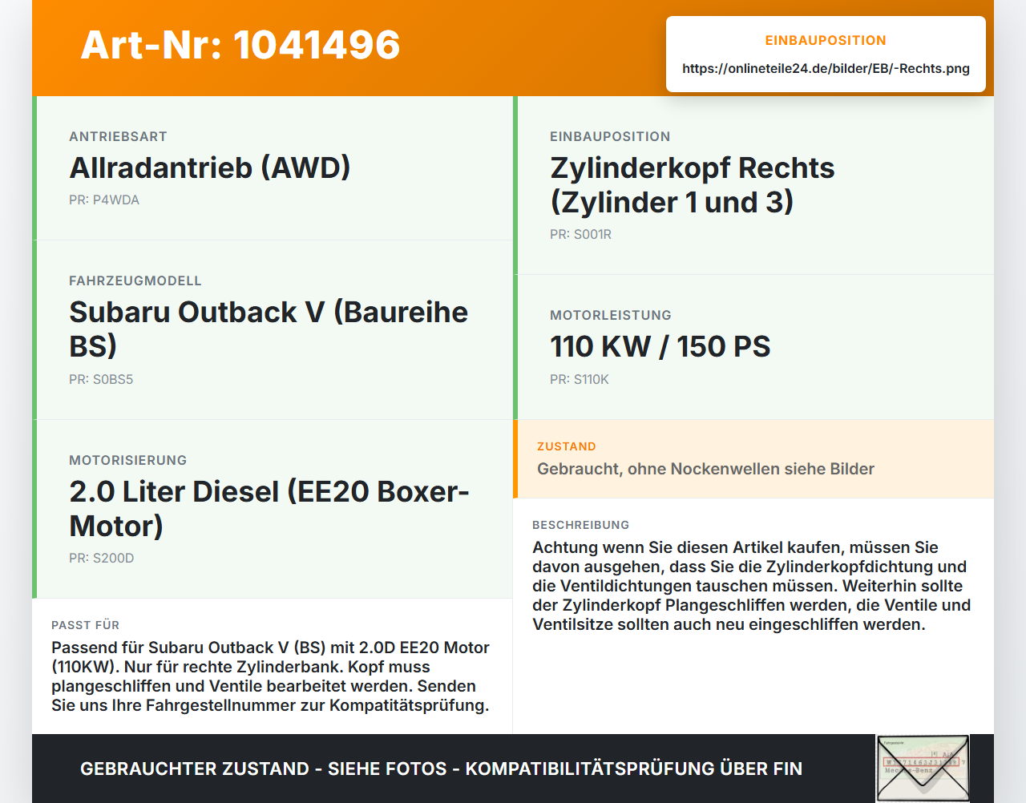The height and width of the screenshot is (803, 1026).
Task: Click the ANTRIEBSART label
Action: [118, 136]
